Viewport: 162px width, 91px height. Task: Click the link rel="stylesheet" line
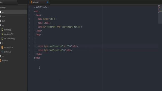pos(60,27)
